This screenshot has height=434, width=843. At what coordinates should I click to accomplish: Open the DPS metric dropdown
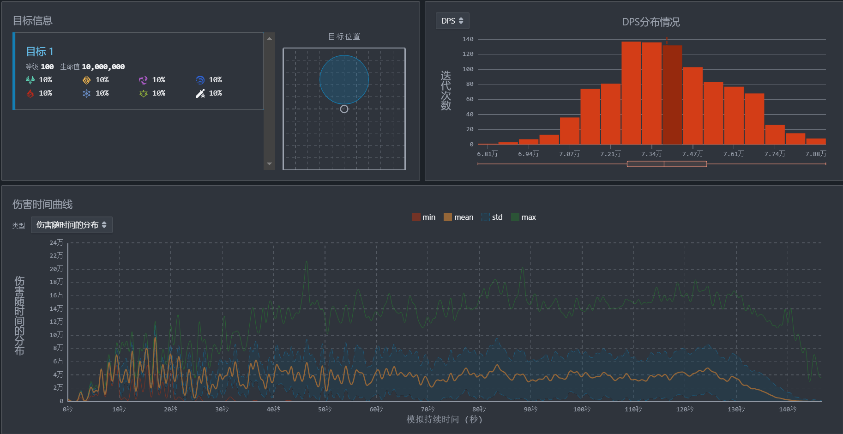[x=452, y=21]
